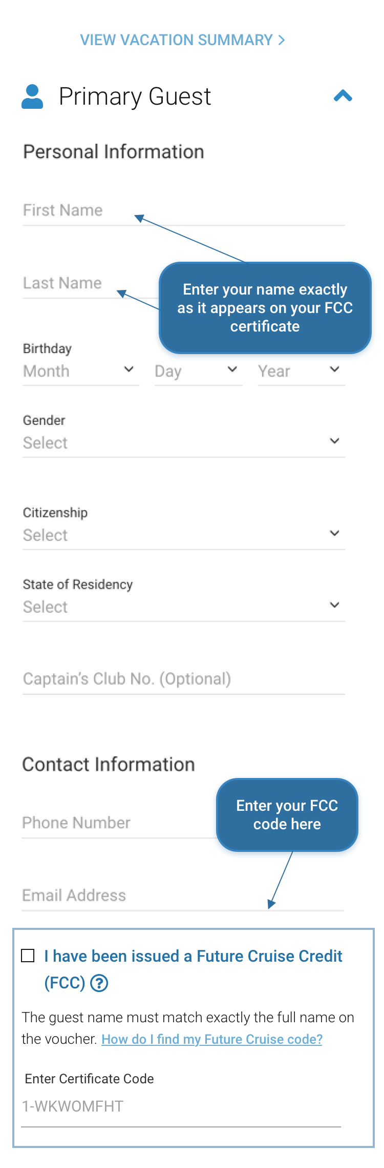Click the Enter Certificate Code field

click(x=181, y=1106)
